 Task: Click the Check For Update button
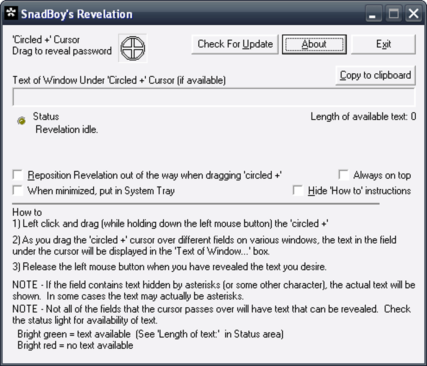[x=235, y=44]
